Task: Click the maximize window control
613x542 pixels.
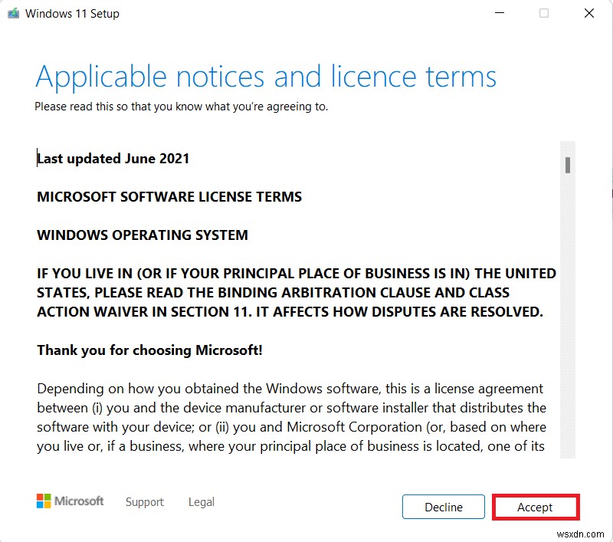Action: (x=544, y=13)
